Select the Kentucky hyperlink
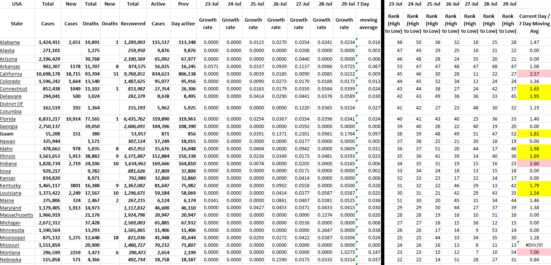551x265 pixels. pyautogui.click(x=10, y=186)
